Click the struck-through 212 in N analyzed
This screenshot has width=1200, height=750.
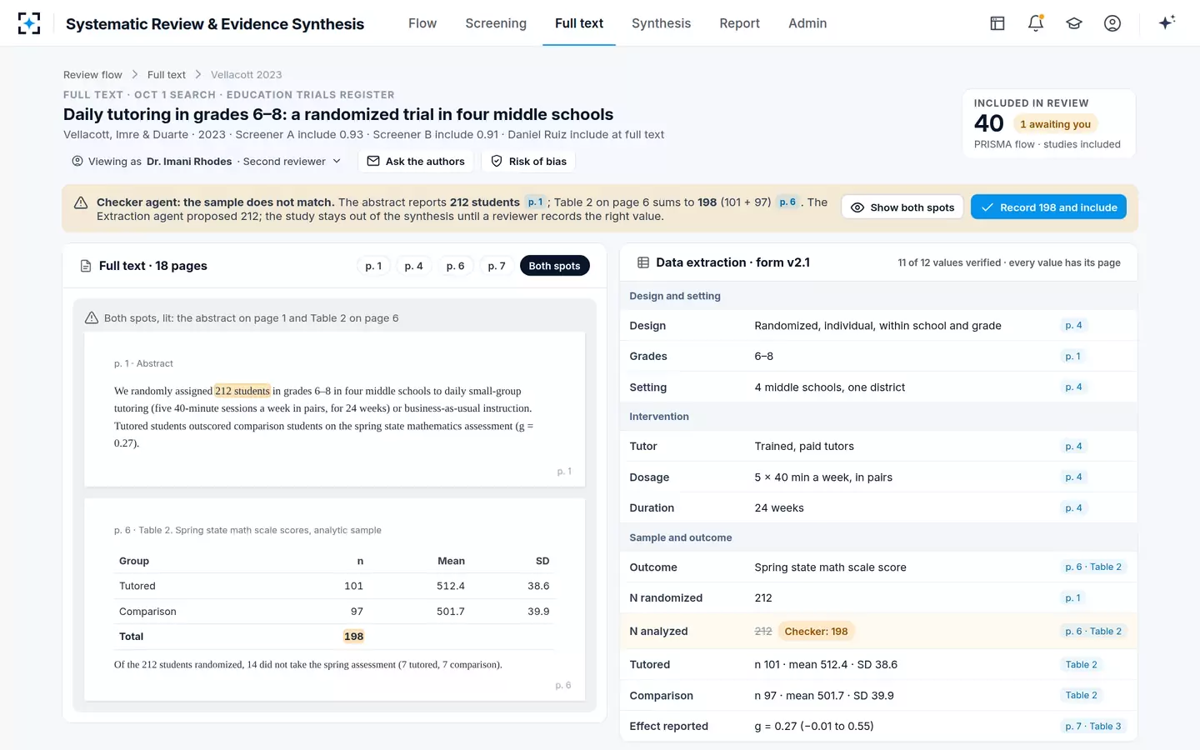pyautogui.click(x=763, y=632)
